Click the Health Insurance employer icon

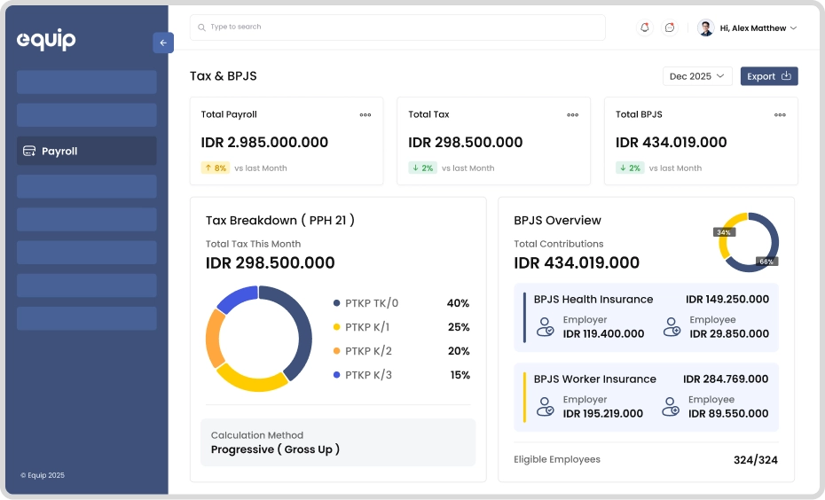(546, 327)
